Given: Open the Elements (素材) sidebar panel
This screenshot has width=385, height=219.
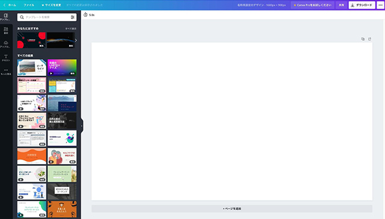Looking at the screenshot, I should [6, 31].
